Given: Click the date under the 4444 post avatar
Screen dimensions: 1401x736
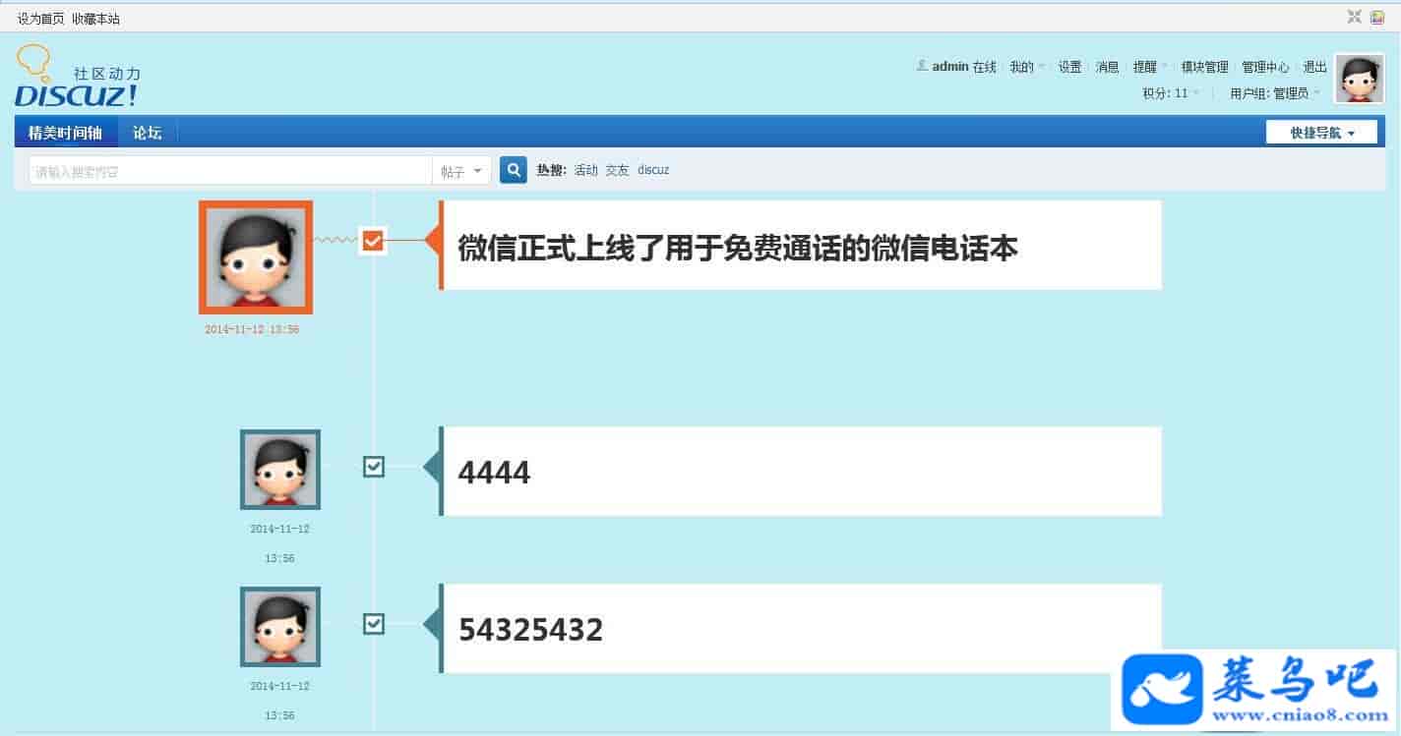Looking at the screenshot, I should pyautogui.click(x=279, y=543).
